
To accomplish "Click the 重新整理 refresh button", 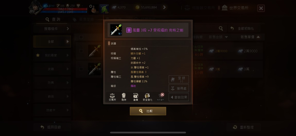I will tap(244, 127).
